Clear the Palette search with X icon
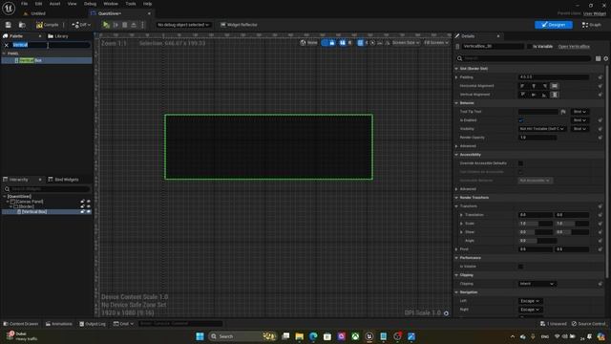Image resolution: width=611 pixels, height=344 pixels. point(7,45)
